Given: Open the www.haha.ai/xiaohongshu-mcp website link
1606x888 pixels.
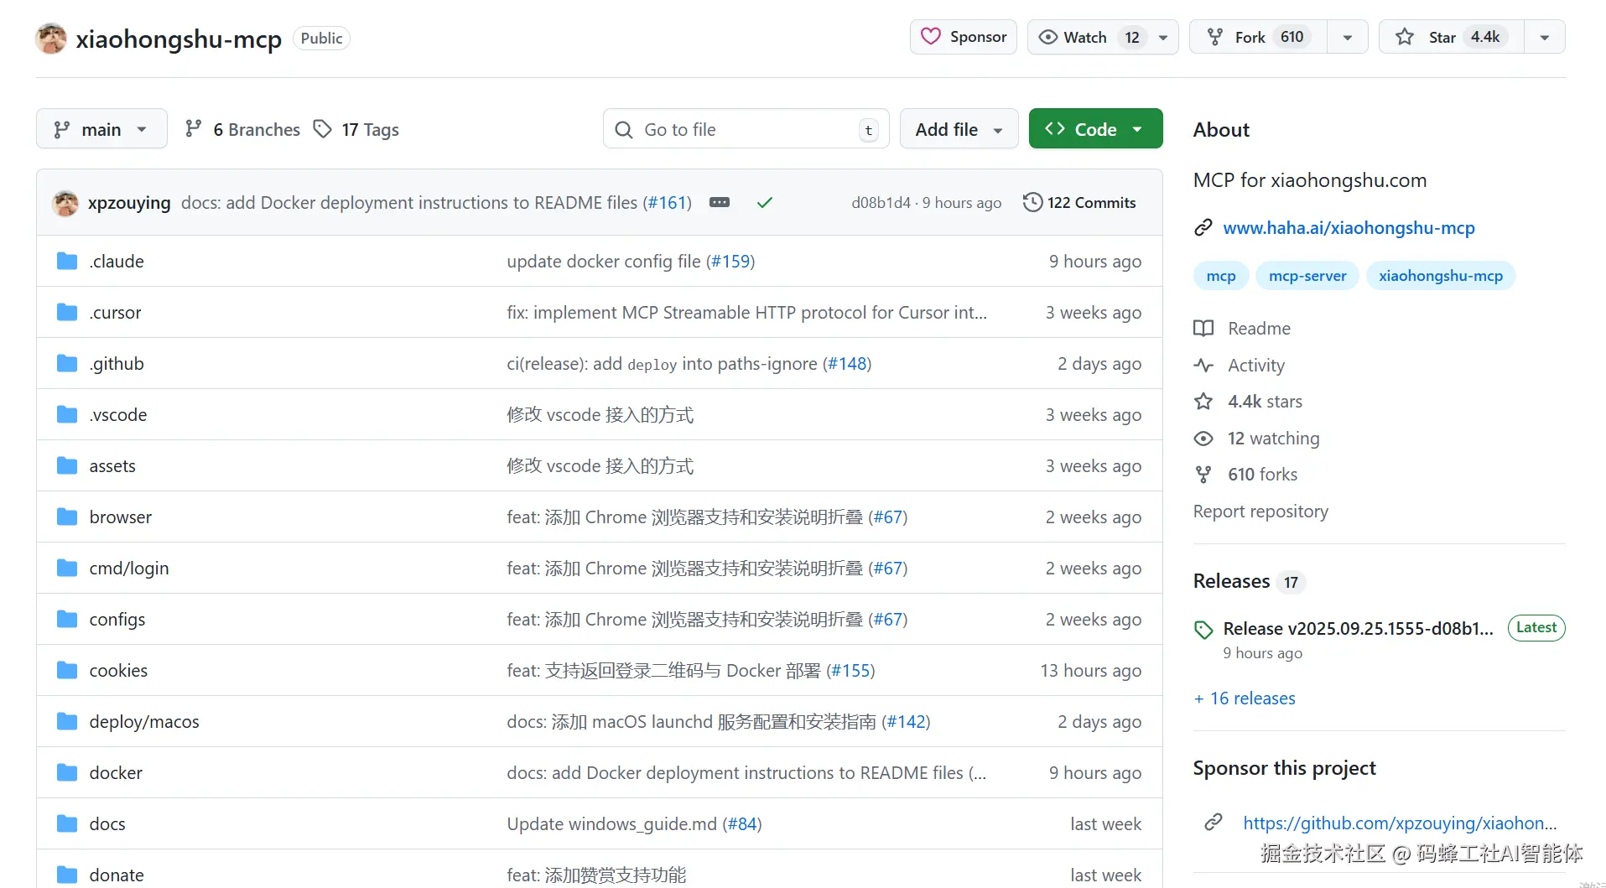Looking at the screenshot, I should pos(1349,228).
